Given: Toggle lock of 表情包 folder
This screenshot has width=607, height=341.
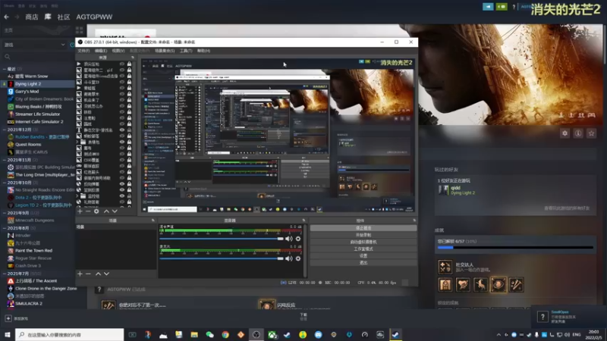Looking at the screenshot, I should pyautogui.click(x=129, y=142).
